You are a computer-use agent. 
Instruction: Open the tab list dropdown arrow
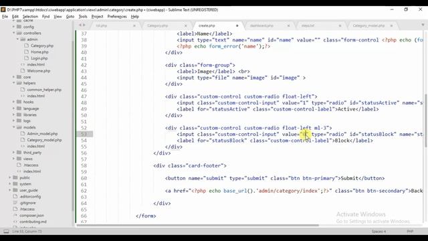(423, 25)
